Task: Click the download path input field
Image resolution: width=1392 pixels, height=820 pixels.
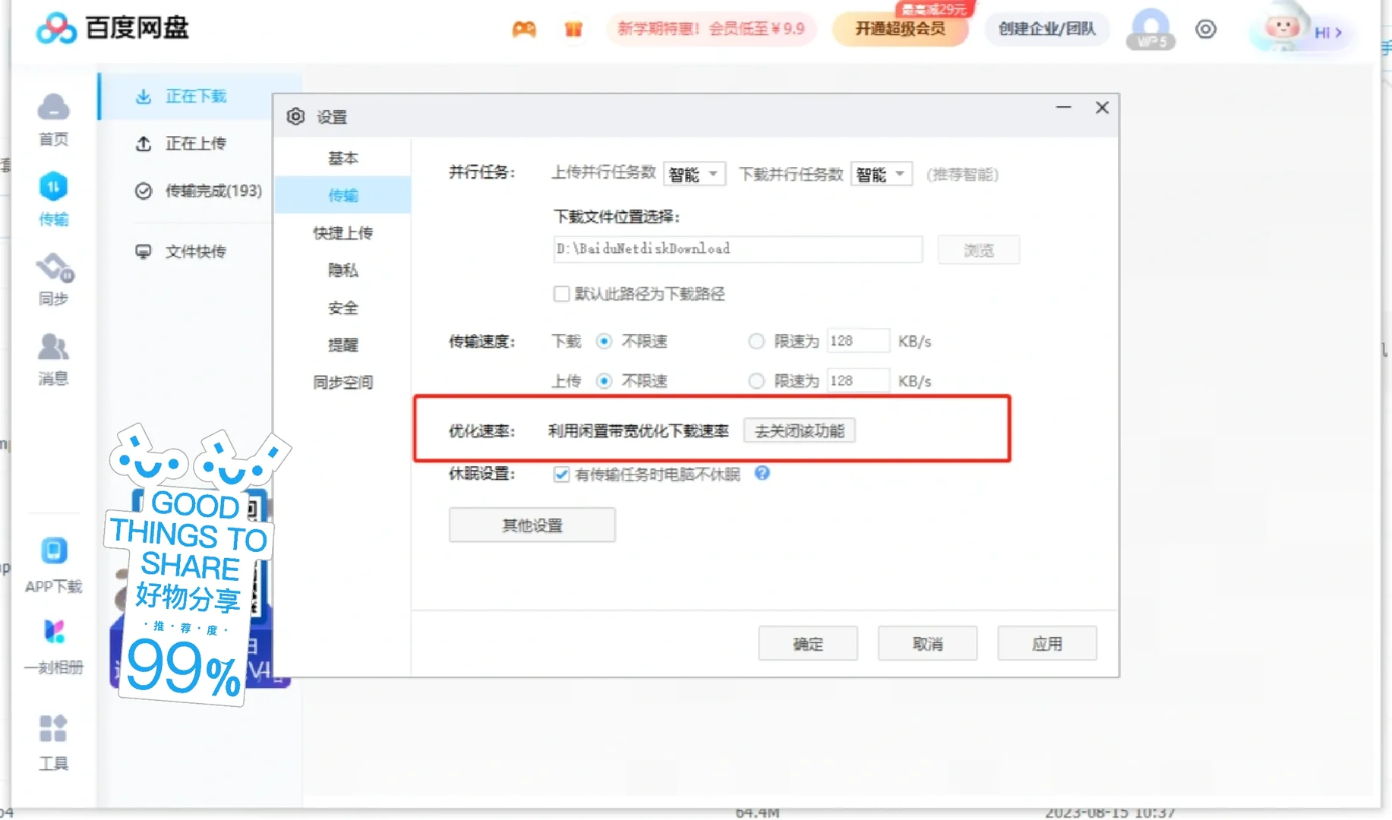Action: [x=737, y=249]
